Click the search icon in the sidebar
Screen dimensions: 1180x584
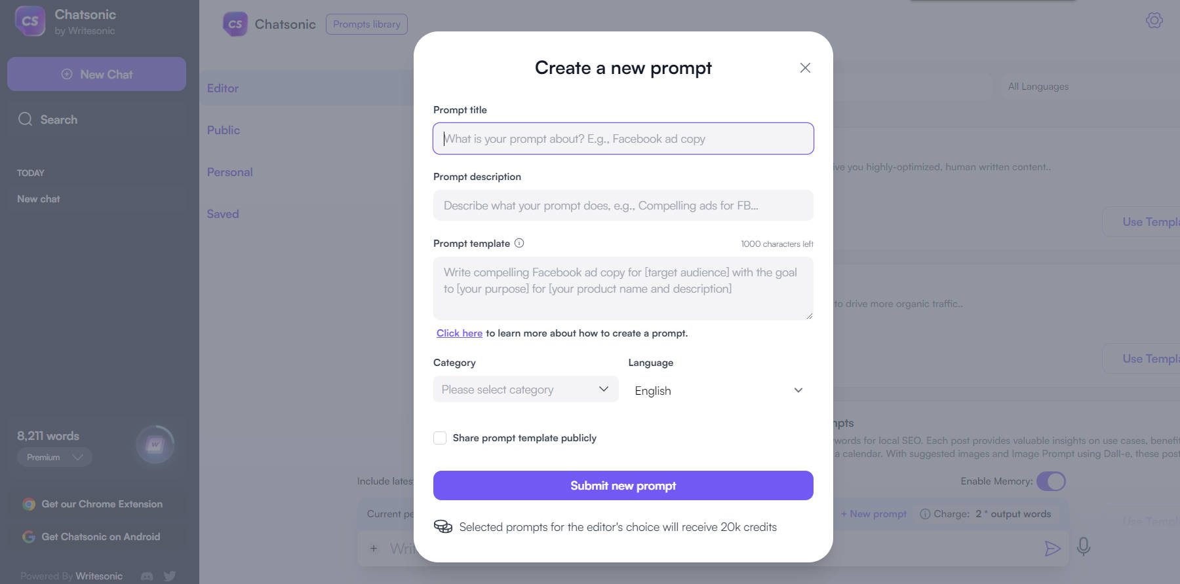click(25, 119)
